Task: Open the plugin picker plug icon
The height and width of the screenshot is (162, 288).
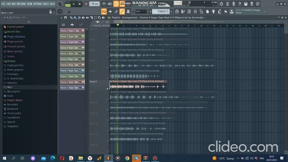Action: [x=213, y=12]
